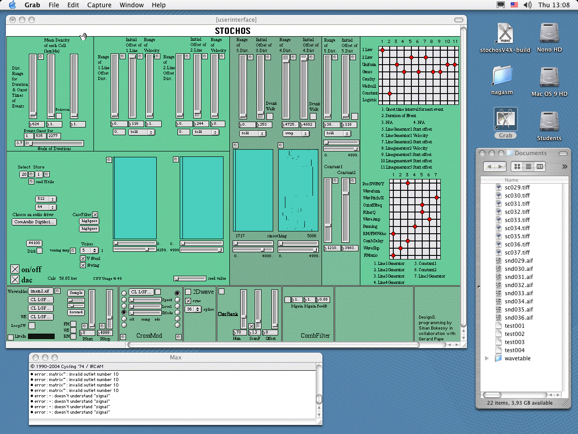
Task: Click the imam2.aif wavetable button
Action: point(40,291)
